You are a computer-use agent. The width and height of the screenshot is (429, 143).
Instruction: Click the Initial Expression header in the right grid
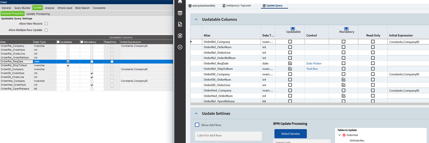pyautogui.click(x=401, y=35)
